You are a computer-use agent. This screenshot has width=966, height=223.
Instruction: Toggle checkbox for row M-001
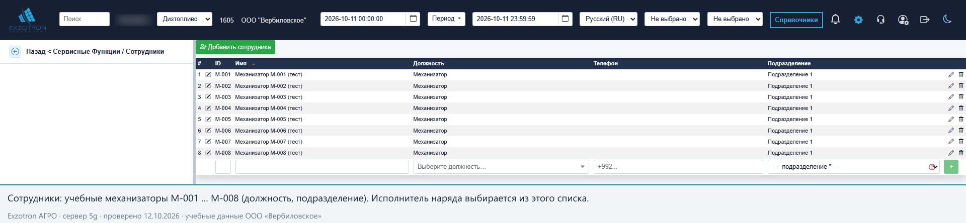pyautogui.click(x=208, y=74)
